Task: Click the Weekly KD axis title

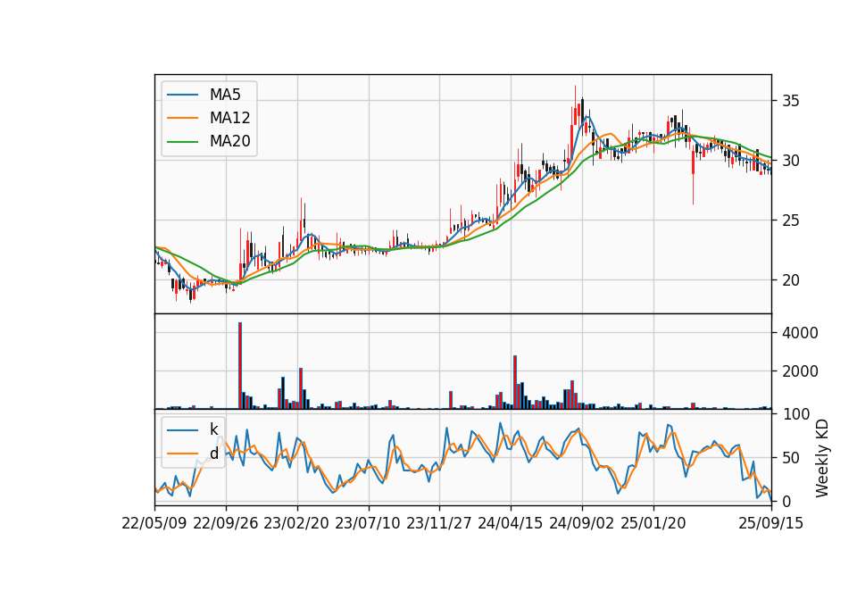Action: pos(822,459)
